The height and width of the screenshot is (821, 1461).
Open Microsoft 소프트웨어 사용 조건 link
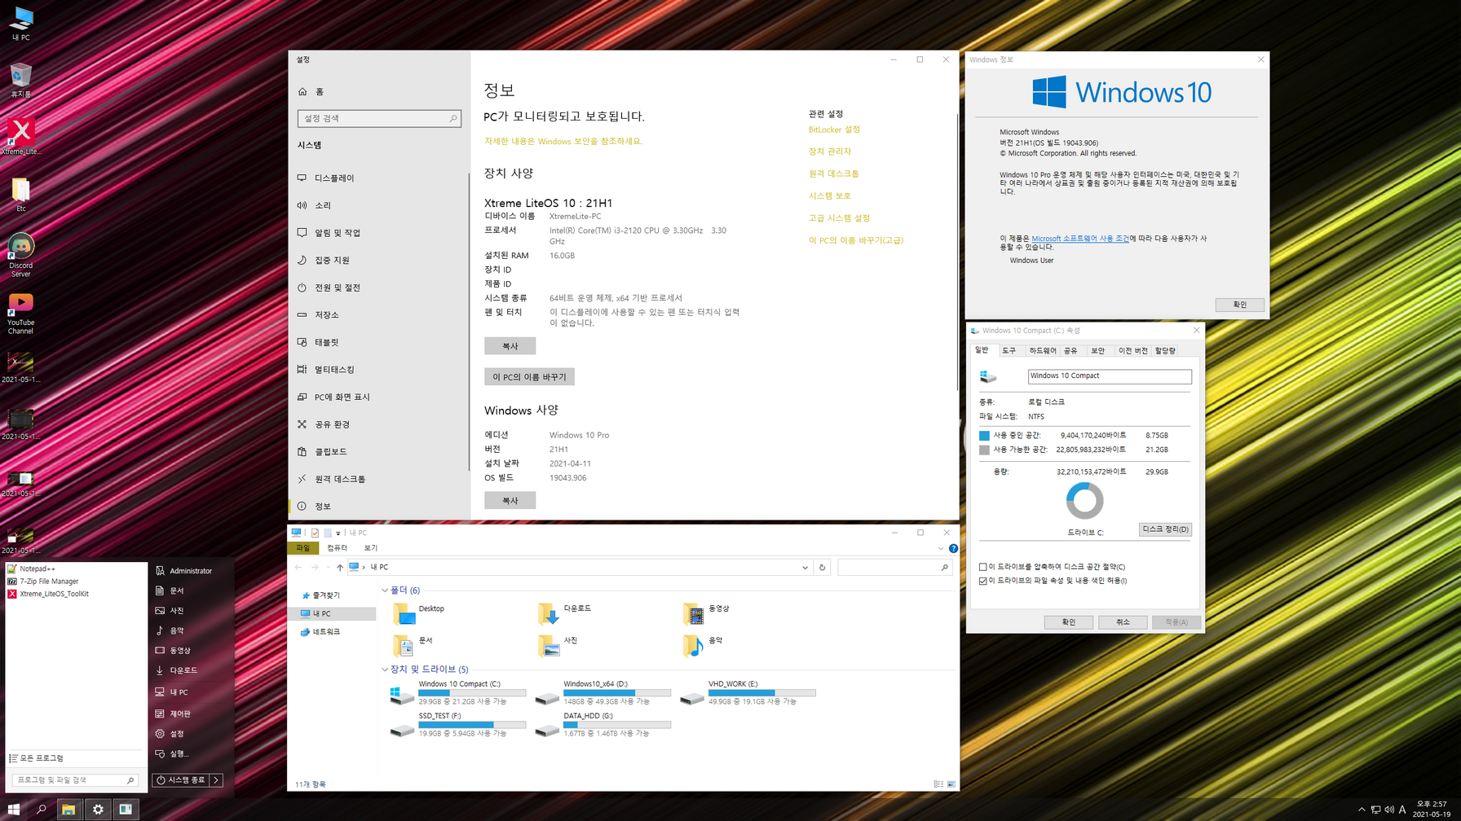point(1080,239)
